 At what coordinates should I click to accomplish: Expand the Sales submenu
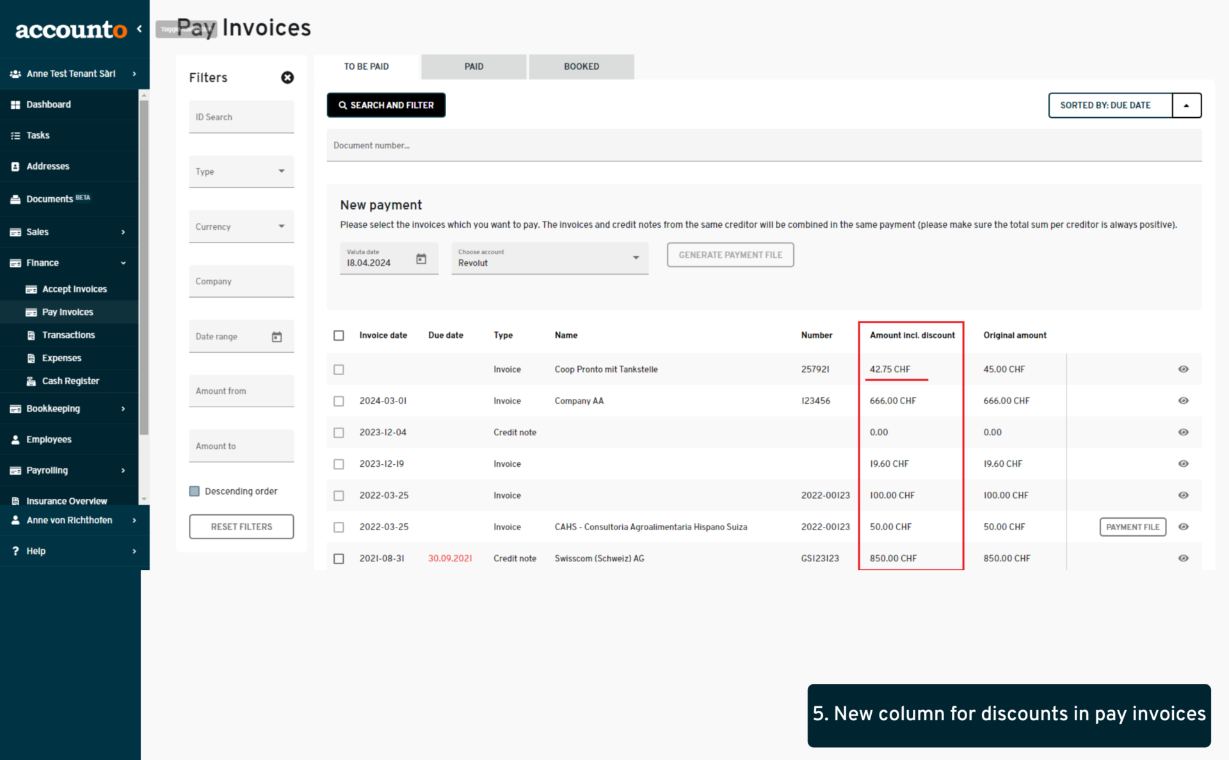(69, 232)
